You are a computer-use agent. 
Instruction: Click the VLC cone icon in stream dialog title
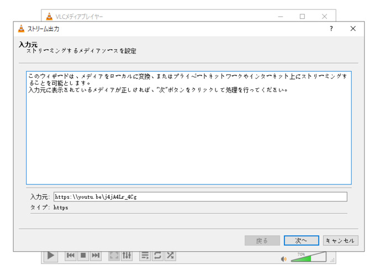click(22, 29)
